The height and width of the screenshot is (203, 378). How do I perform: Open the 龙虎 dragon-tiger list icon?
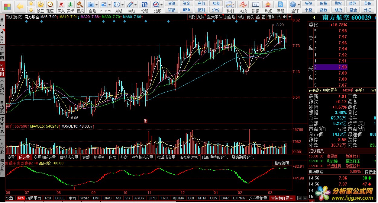pos(243,5)
